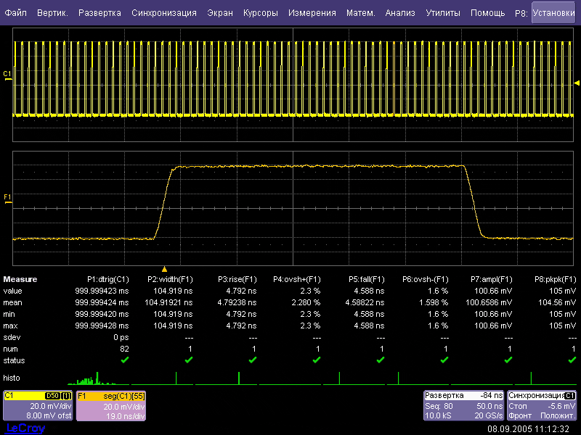Viewport: 581px width, 435px height.
Task: Click the F1 trace label marker on lower grid
Action: [7, 197]
